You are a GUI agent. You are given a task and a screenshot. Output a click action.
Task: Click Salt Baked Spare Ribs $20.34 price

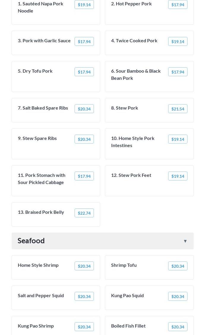point(84,109)
